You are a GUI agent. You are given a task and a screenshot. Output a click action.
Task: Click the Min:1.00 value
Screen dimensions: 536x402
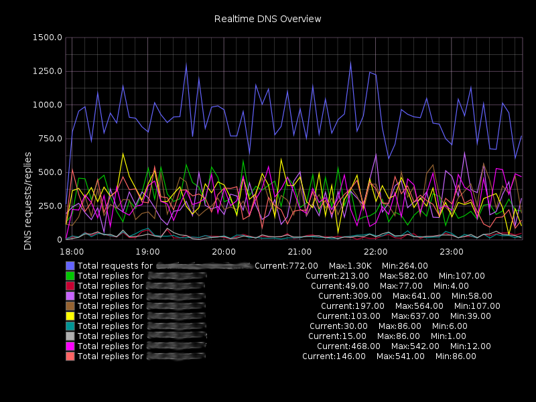448,336
